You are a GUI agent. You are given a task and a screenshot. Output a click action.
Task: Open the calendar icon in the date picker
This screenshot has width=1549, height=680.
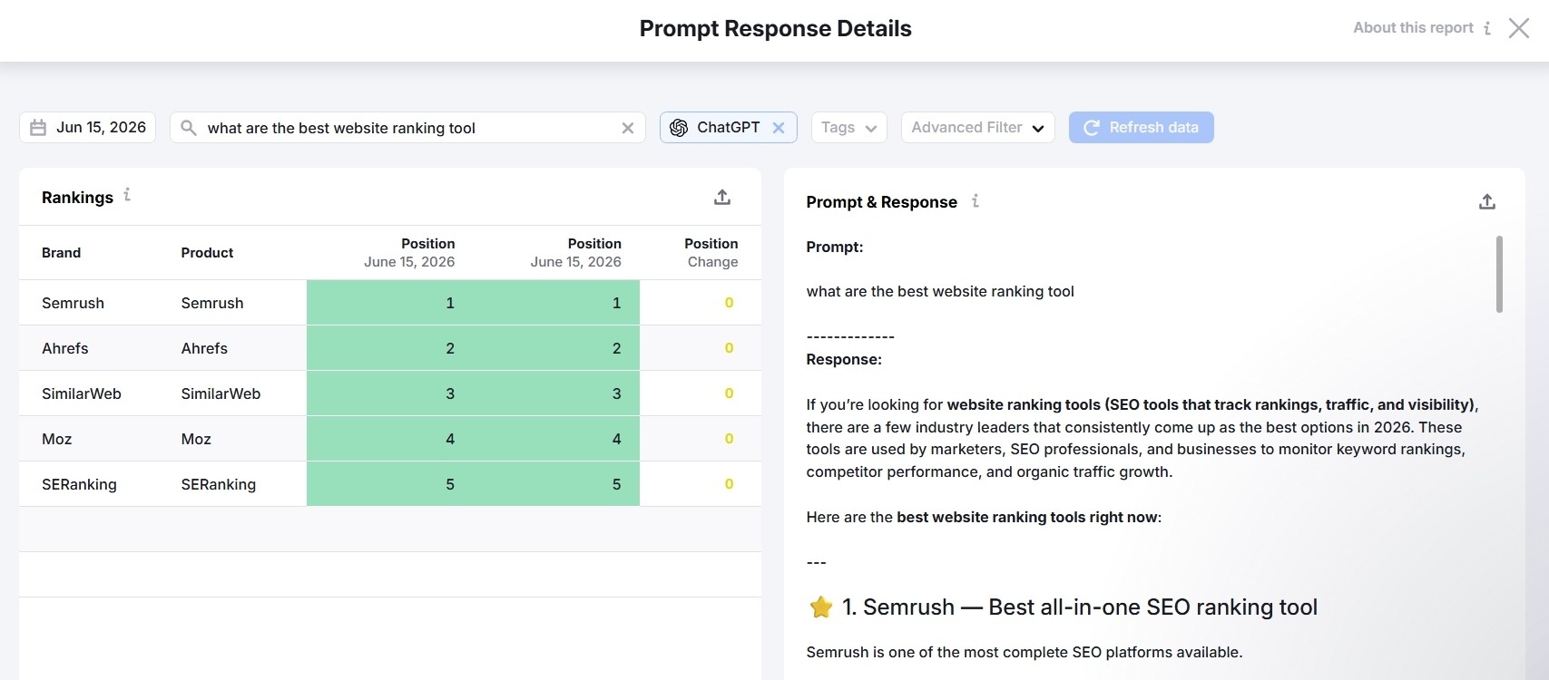(x=38, y=128)
